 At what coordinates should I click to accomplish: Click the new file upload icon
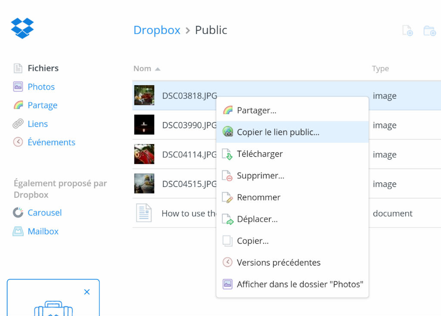407,31
